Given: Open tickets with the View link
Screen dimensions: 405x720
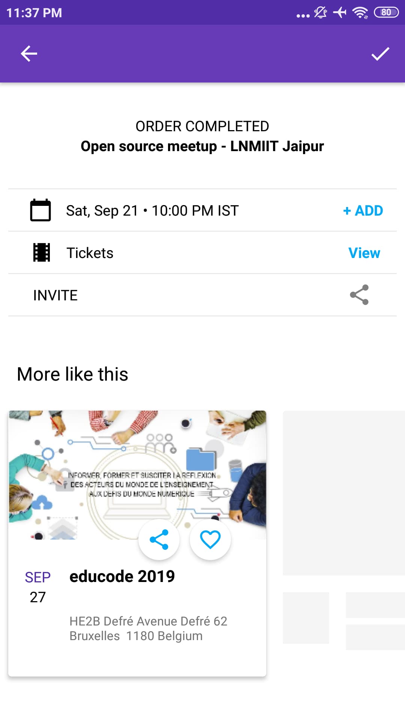Looking at the screenshot, I should (x=364, y=253).
